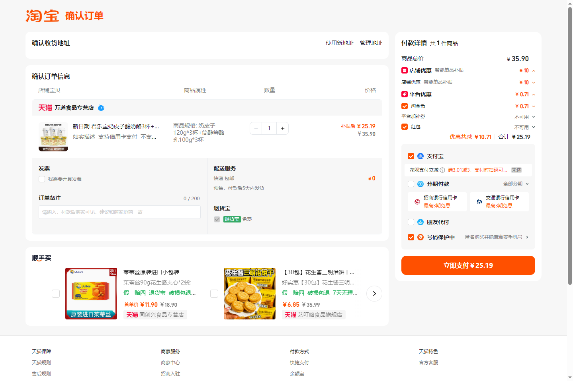Open footer link 售后规则
Viewport: 573px width, 381px height.
(41, 374)
